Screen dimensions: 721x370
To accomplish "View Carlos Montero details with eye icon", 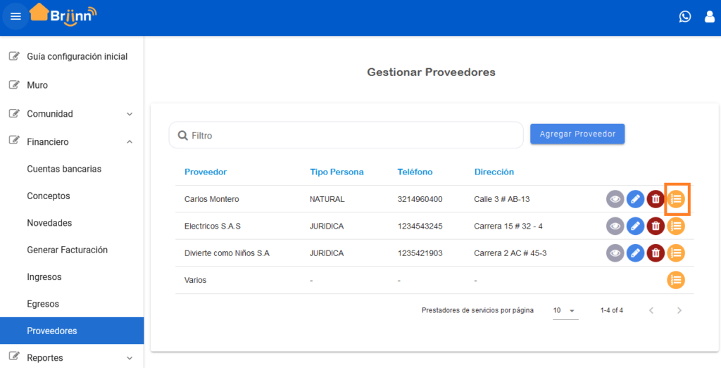I will coord(615,199).
